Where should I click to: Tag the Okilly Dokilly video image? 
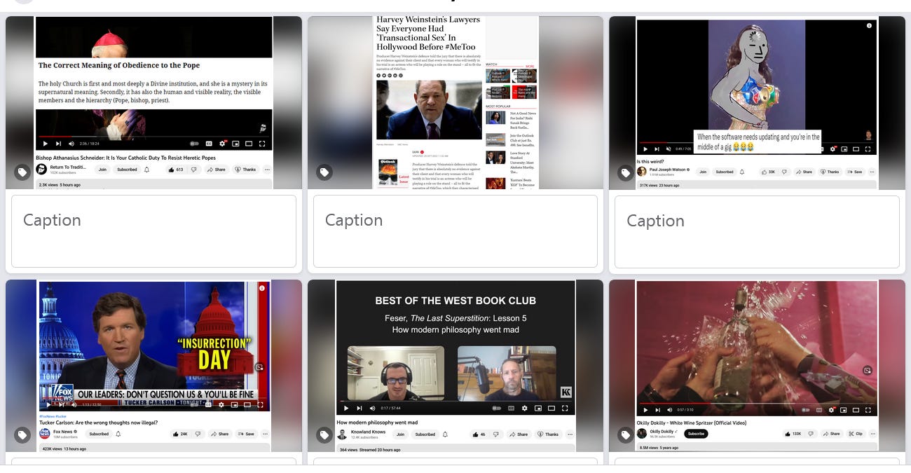[626, 435]
